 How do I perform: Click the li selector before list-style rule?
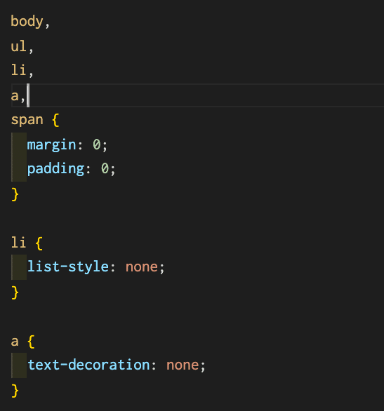coord(18,243)
